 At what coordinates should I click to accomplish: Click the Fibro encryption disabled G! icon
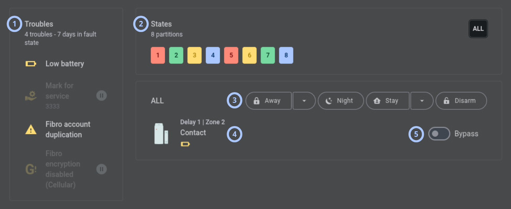31,169
